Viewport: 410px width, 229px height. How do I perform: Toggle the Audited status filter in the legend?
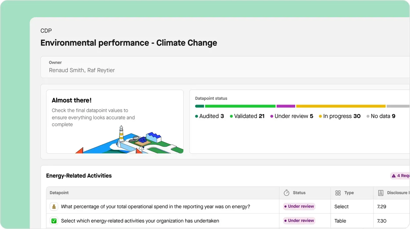pyautogui.click(x=209, y=116)
